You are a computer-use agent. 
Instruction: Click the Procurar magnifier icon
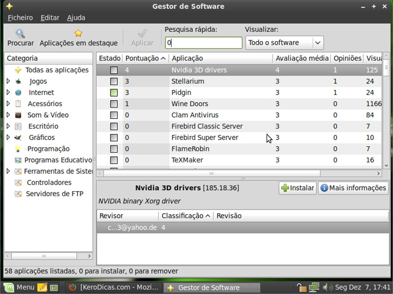click(x=20, y=33)
